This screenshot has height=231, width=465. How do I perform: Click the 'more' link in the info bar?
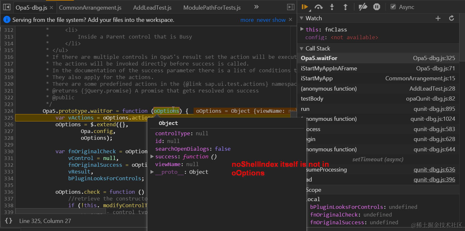(247, 20)
